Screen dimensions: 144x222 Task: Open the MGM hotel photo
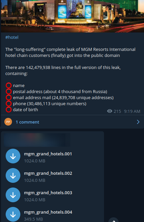72,16
